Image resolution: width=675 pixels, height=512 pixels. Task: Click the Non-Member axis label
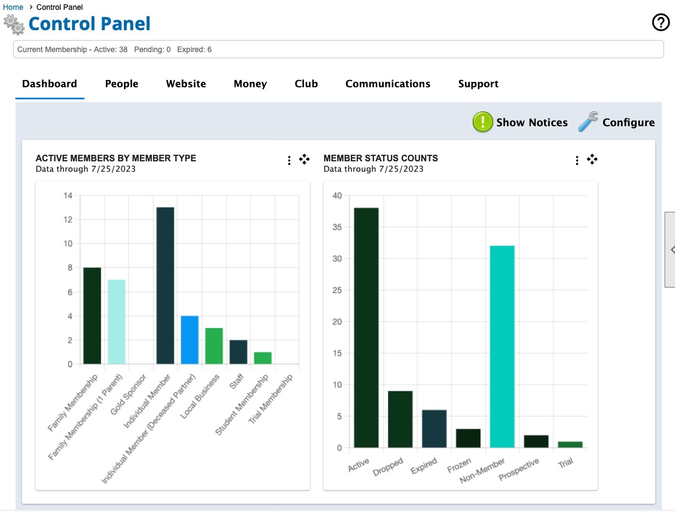tap(483, 471)
